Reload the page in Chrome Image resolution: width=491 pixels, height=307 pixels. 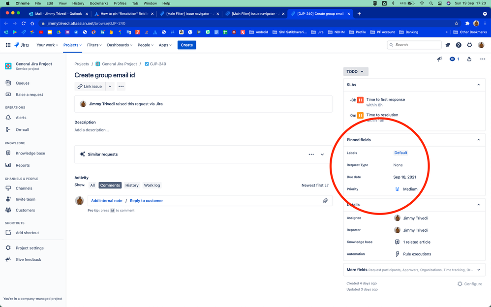pos(24,24)
